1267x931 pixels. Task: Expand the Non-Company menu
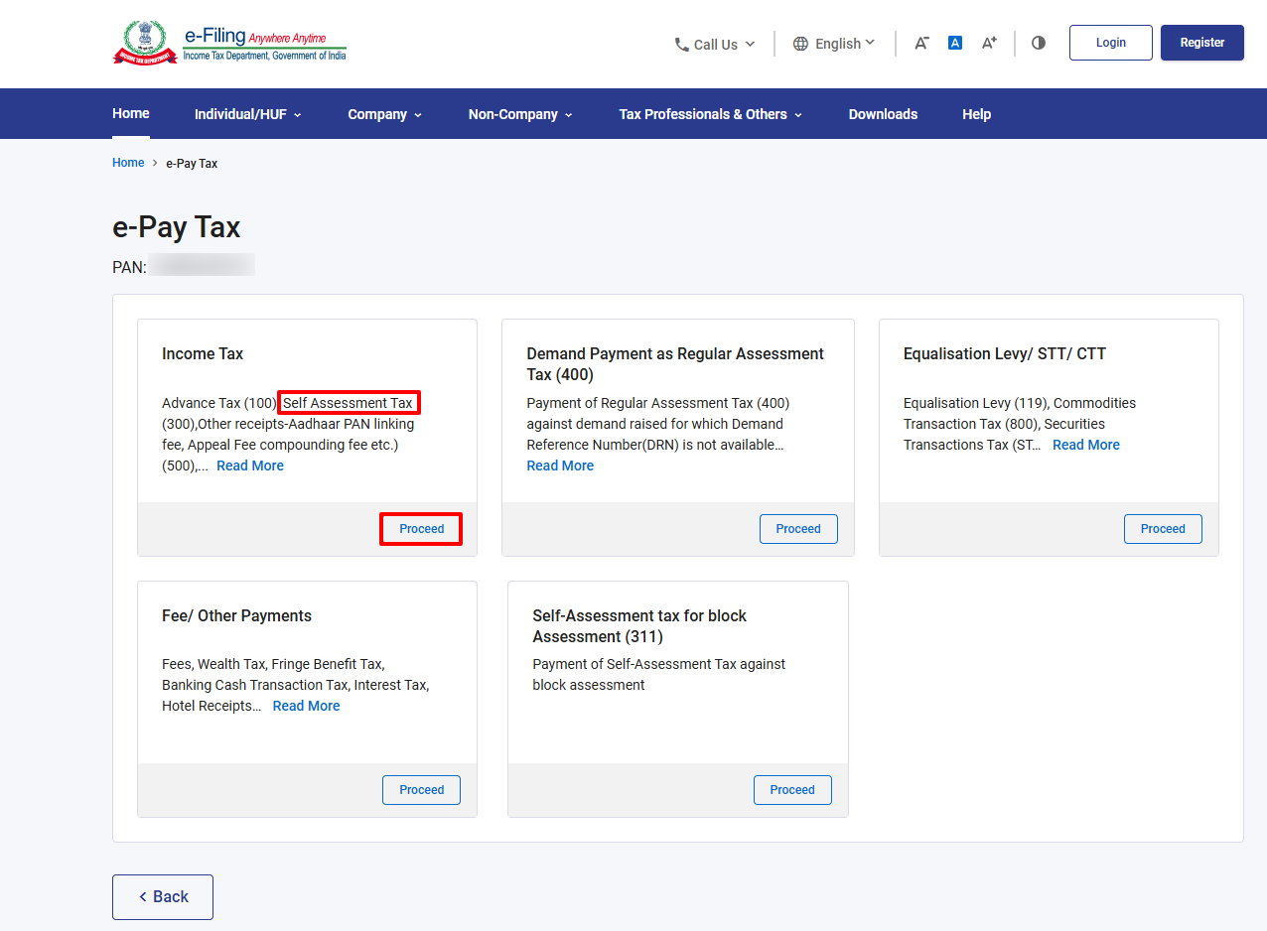[520, 114]
